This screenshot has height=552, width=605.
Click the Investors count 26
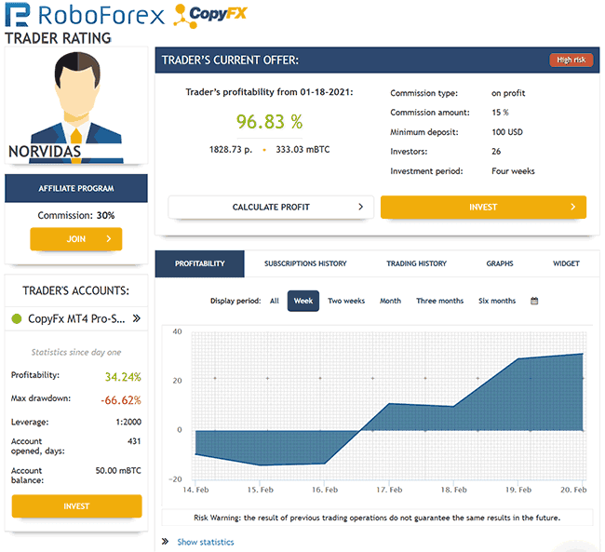[x=496, y=152]
